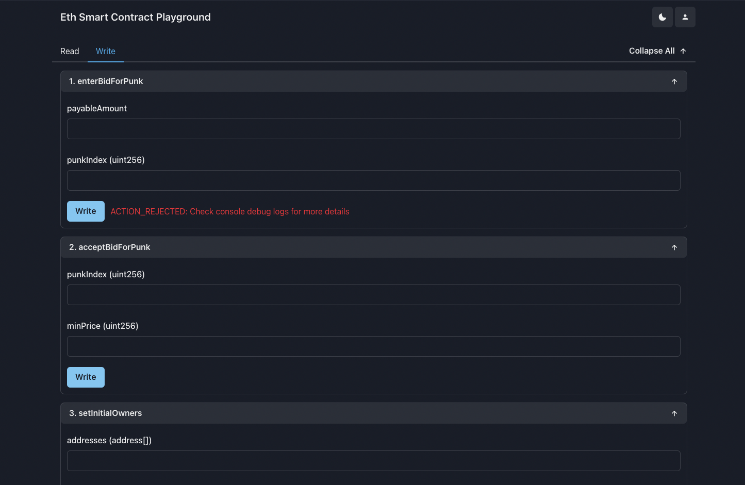Click the chevron on enterBidForPunk header
The image size is (745, 485).
click(x=674, y=81)
